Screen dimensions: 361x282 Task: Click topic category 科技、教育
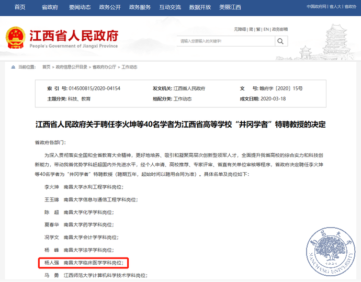pyautogui.click(x=79, y=99)
